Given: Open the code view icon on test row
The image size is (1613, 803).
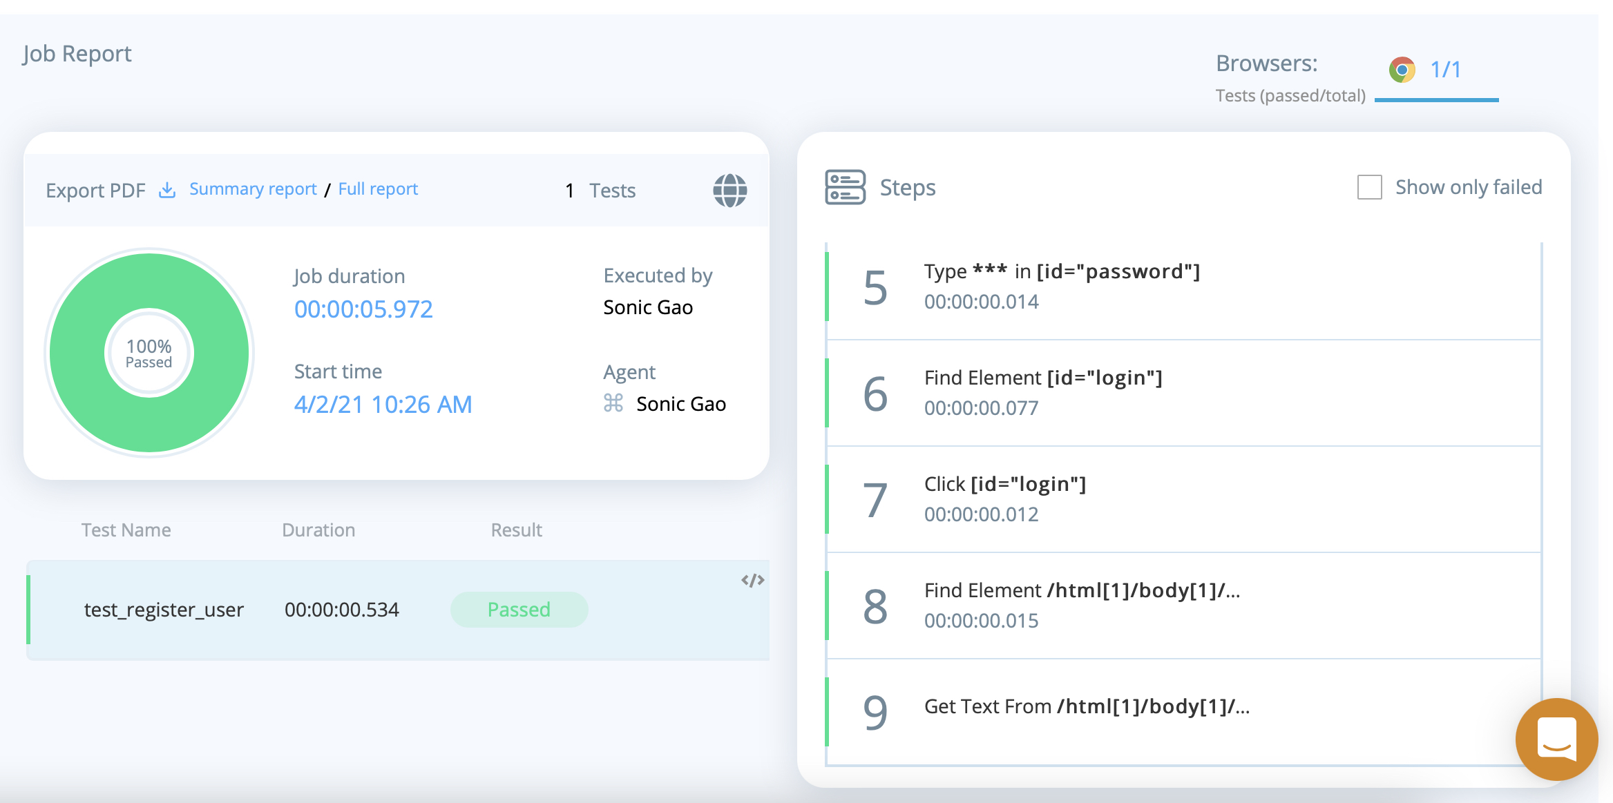Looking at the screenshot, I should [752, 580].
